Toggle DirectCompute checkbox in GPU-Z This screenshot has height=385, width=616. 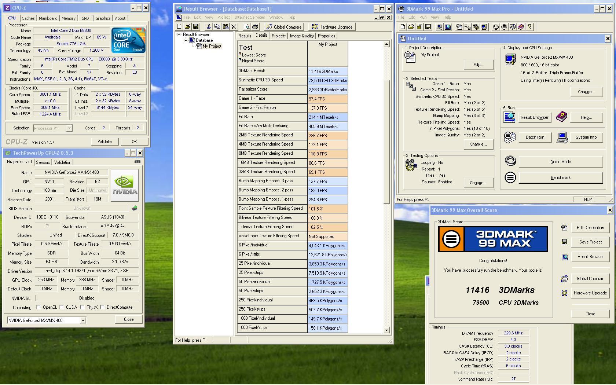pyautogui.click(x=103, y=307)
